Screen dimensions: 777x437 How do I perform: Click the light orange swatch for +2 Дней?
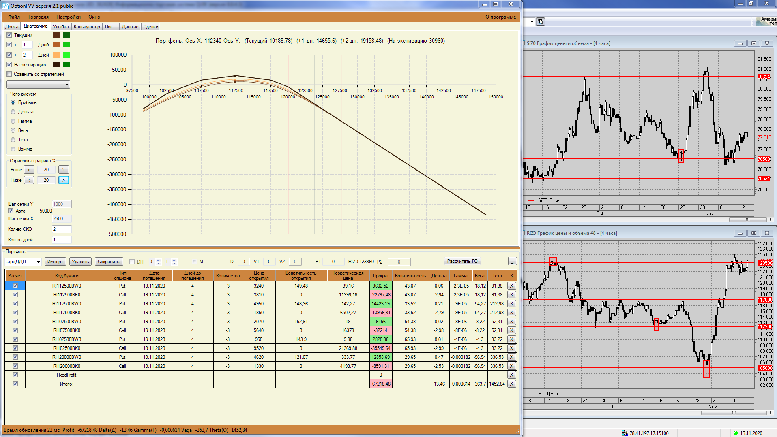(x=57, y=55)
